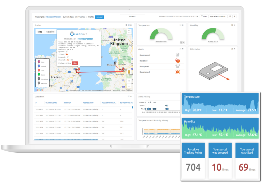The image size is (265, 185).
Task: Click the page refresh icon button
Action: pos(230,16)
